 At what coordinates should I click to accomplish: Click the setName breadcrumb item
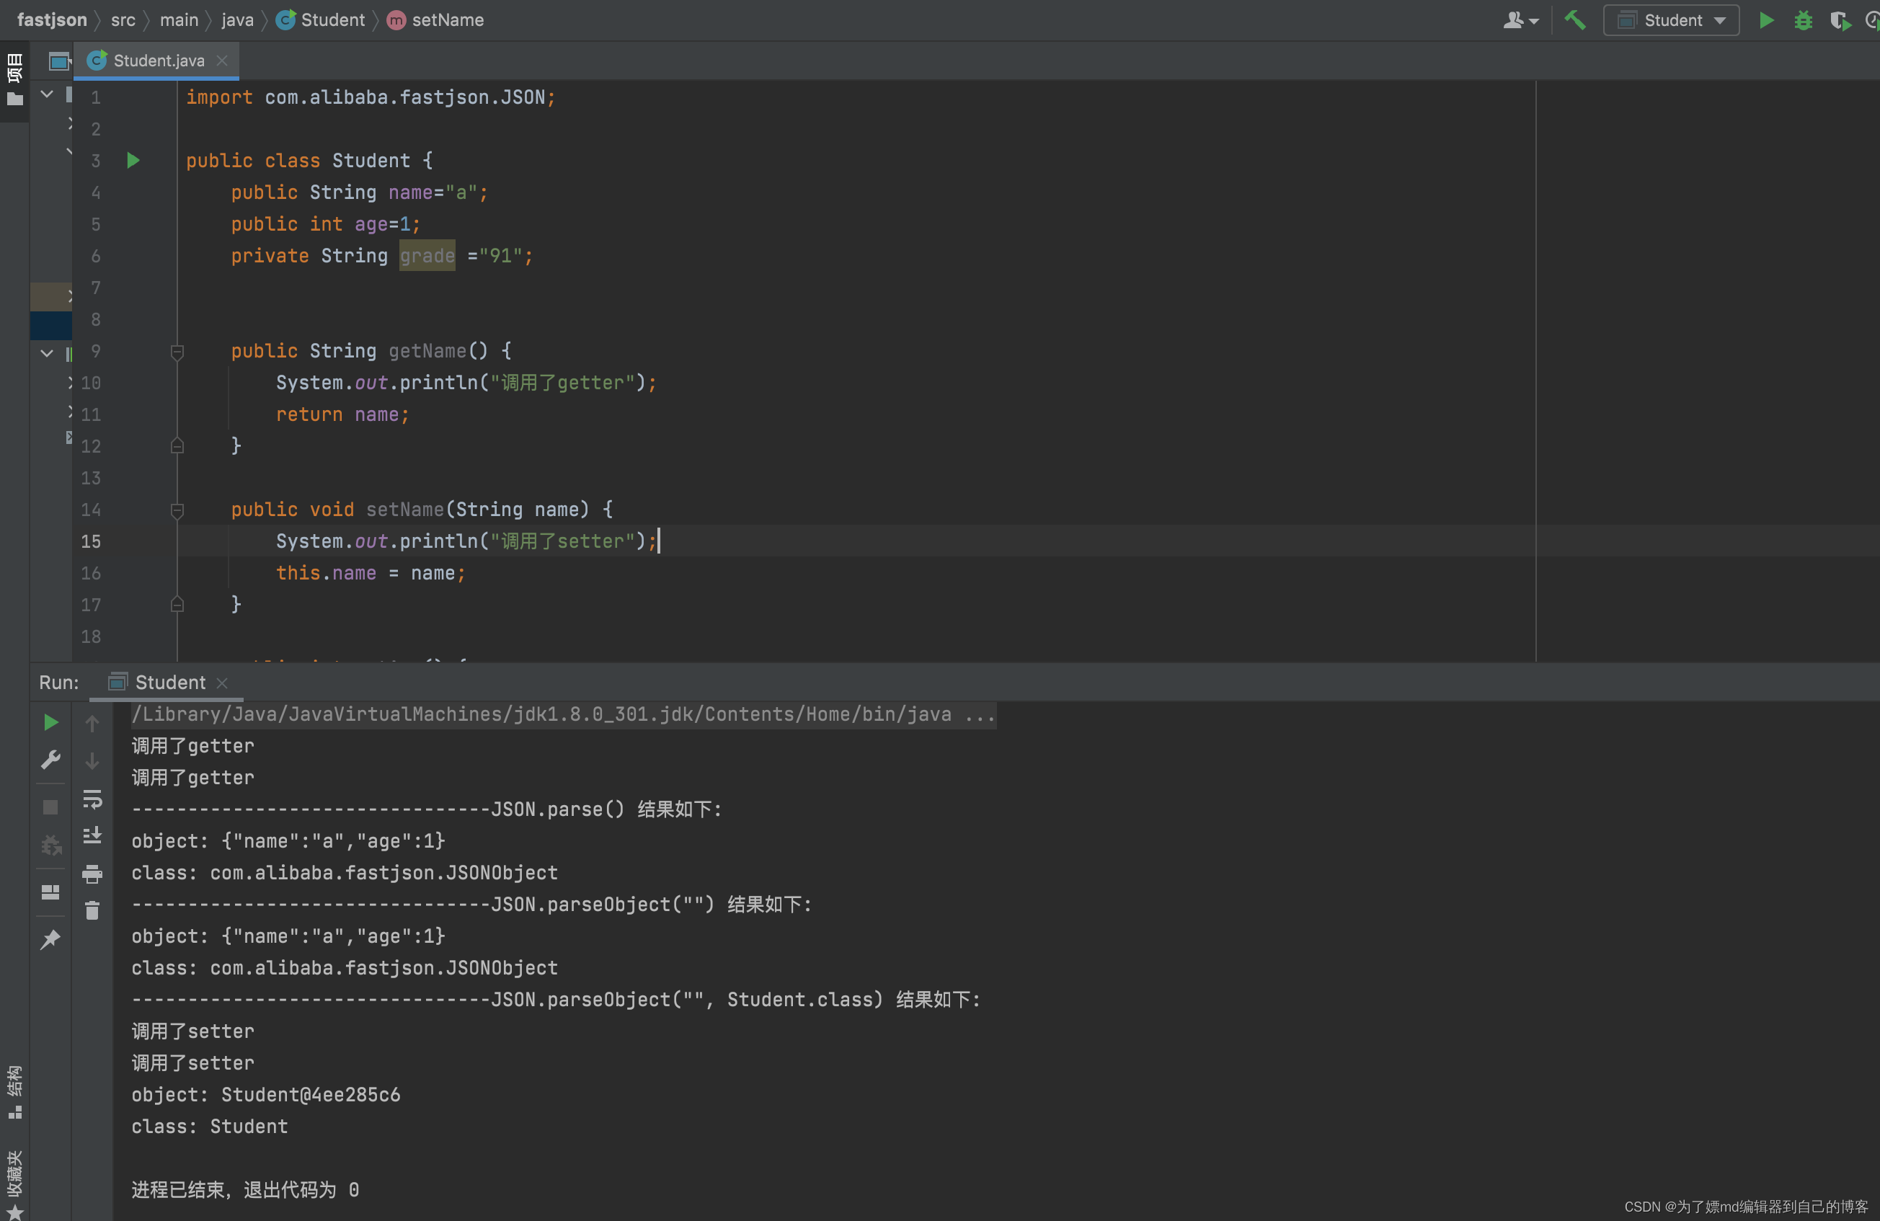click(x=446, y=20)
